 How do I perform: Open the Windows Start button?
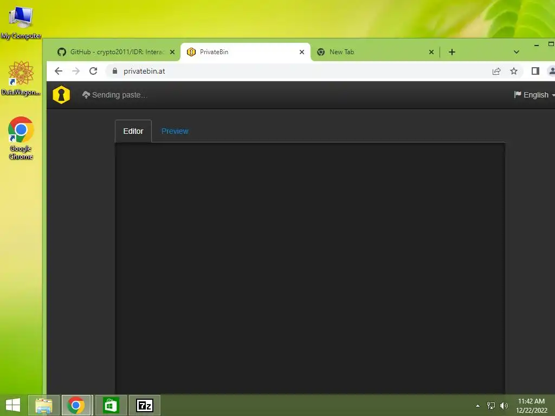(x=13, y=405)
